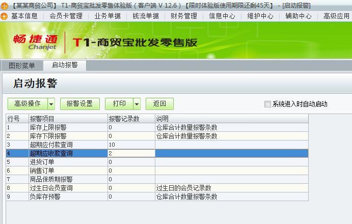Open the 会员卡管理 menu
The height and width of the screenshot is (224, 352).
click(x=66, y=16)
